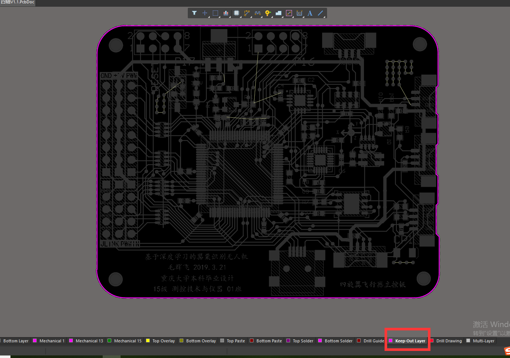Open the Place Component tool
The image size is (510, 358).
click(237, 13)
